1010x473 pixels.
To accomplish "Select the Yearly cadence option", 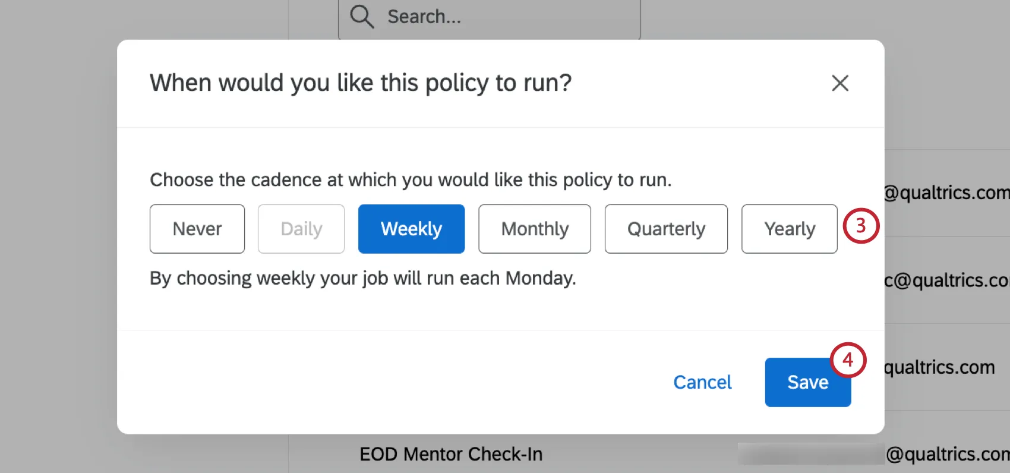I will point(789,229).
